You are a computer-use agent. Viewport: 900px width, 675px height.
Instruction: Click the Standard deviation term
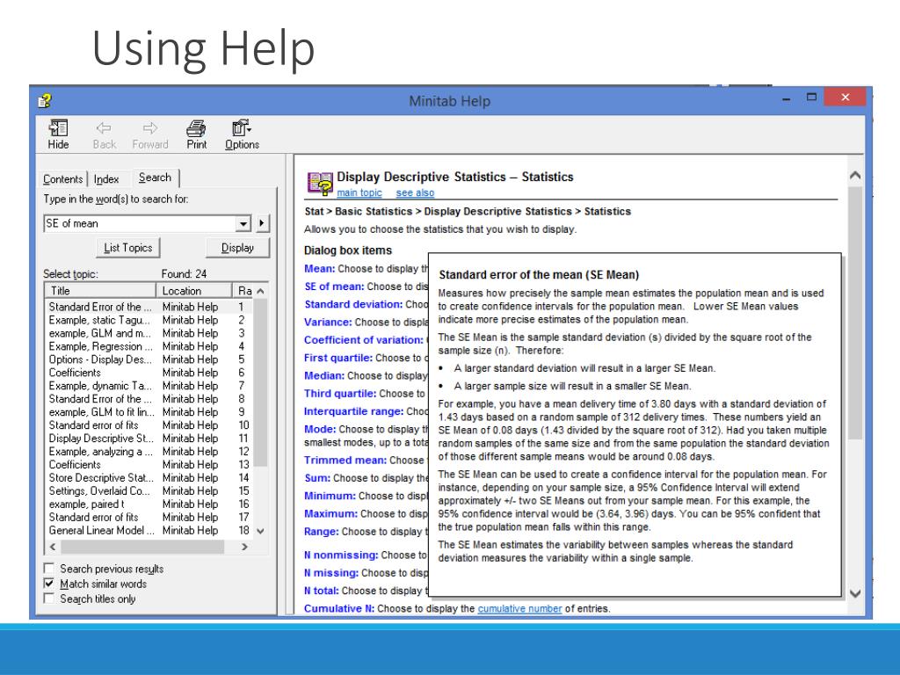tap(353, 304)
